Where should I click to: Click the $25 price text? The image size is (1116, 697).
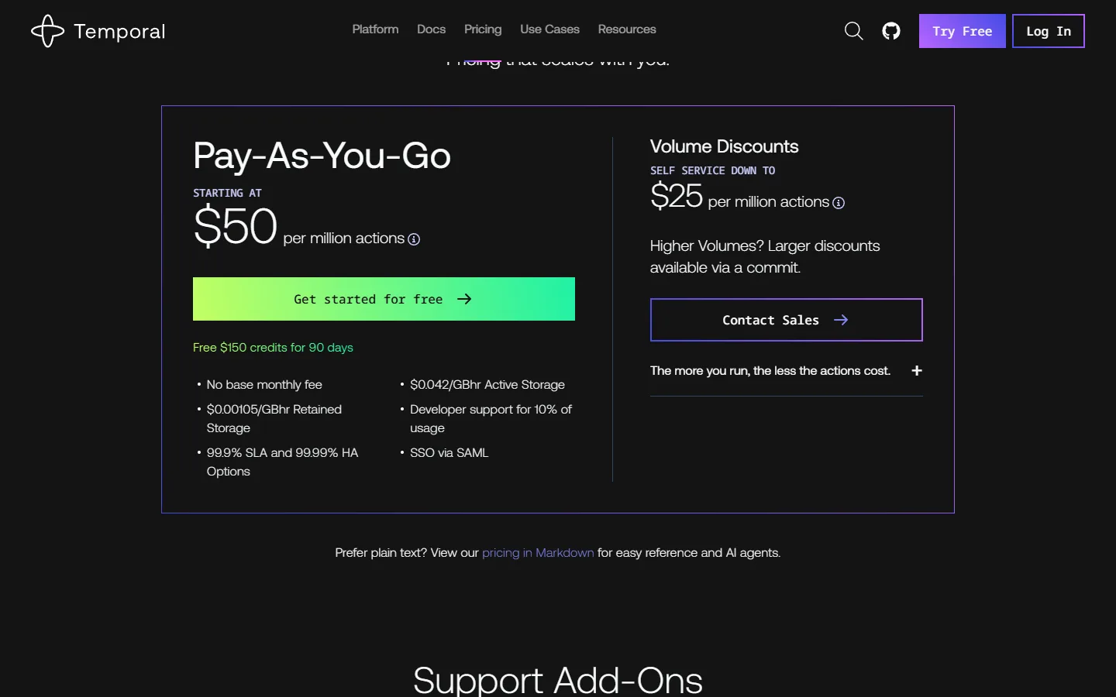click(x=676, y=196)
